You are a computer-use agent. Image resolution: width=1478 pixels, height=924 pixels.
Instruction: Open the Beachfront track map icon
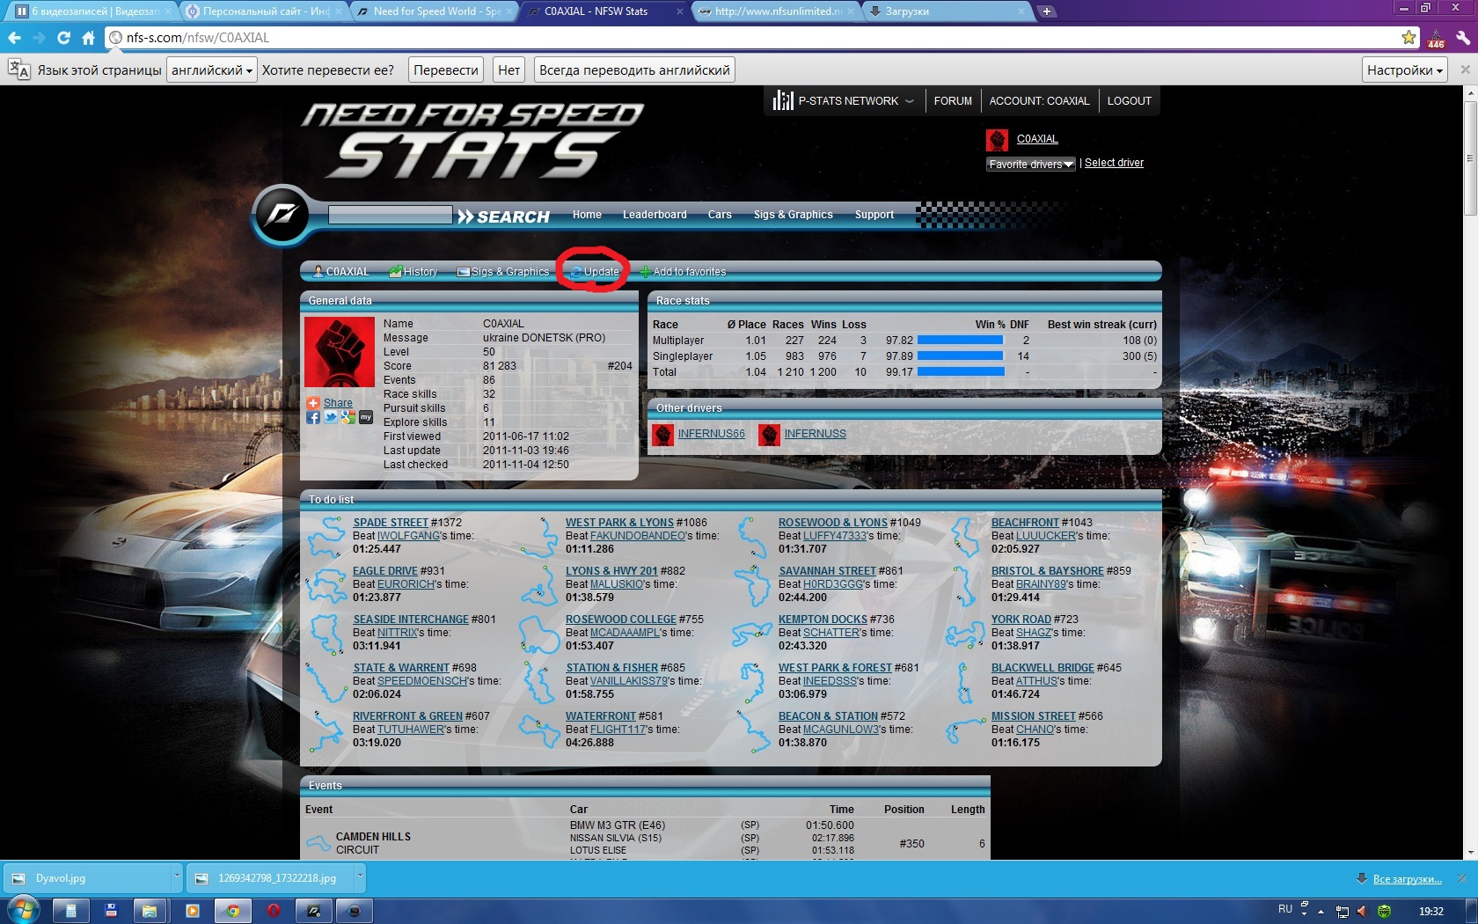[966, 536]
